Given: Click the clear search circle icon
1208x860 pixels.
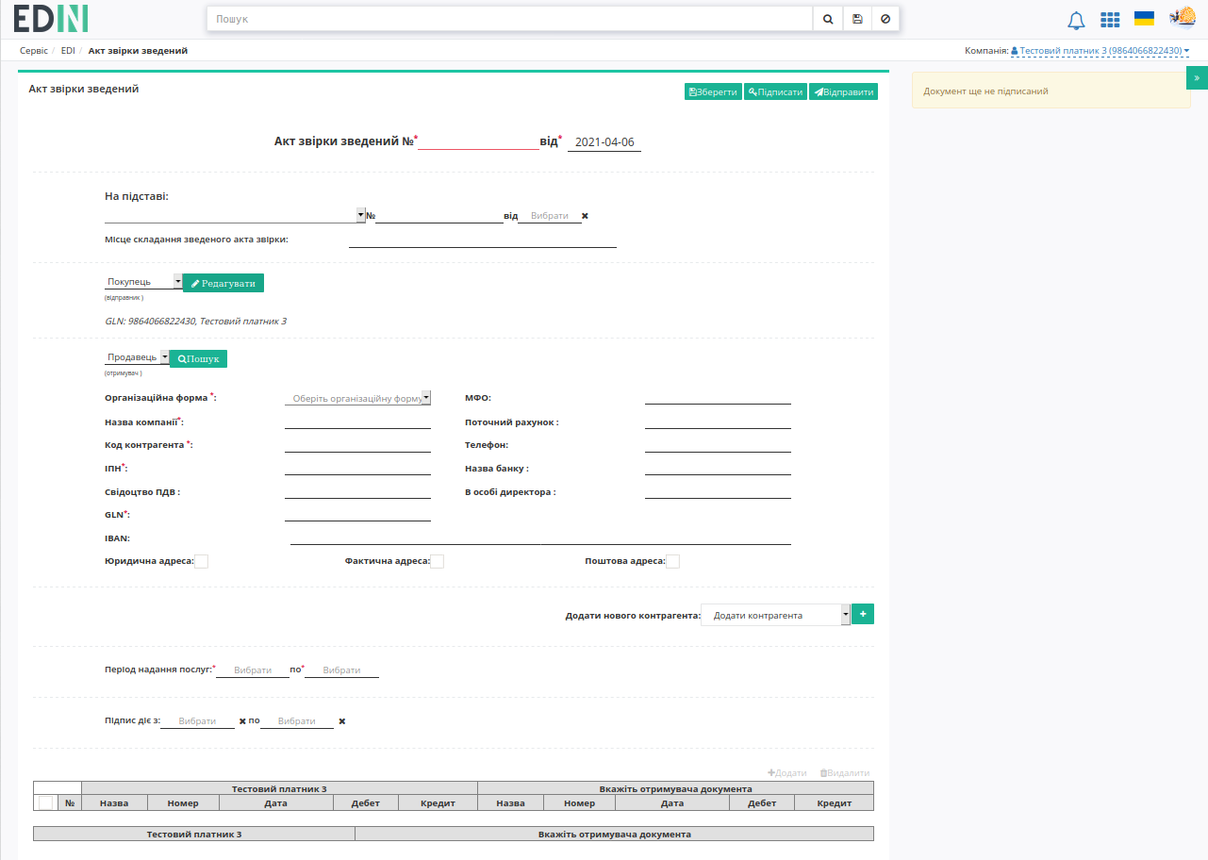Looking at the screenshot, I should [x=885, y=19].
